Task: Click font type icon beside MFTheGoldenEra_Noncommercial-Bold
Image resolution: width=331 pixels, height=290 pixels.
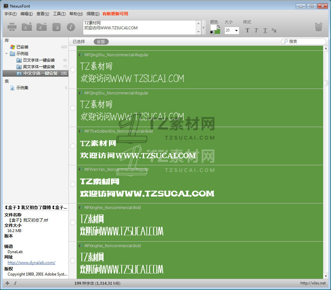Action: 80,131
